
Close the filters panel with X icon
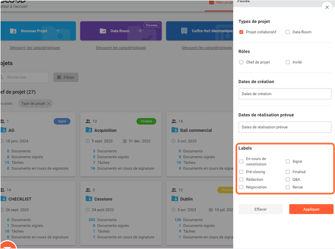point(327,7)
